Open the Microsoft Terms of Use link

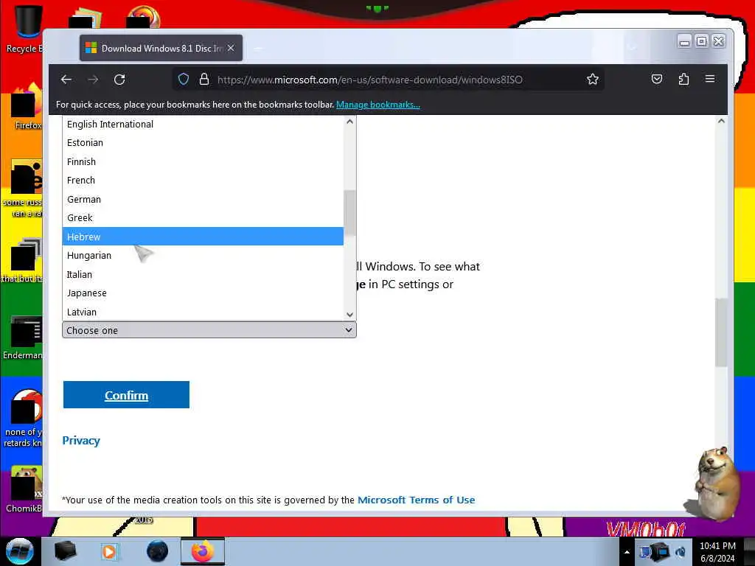pyautogui.click(x=416, y=500)
